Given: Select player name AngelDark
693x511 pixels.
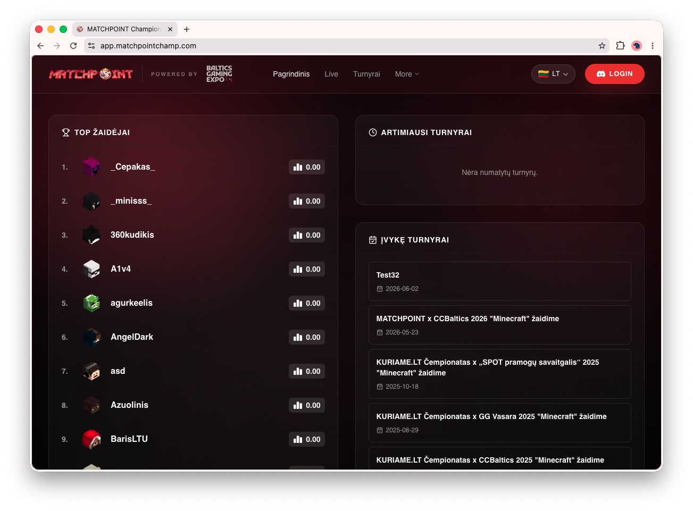Looking at the screenshot, I should [132, 337].
